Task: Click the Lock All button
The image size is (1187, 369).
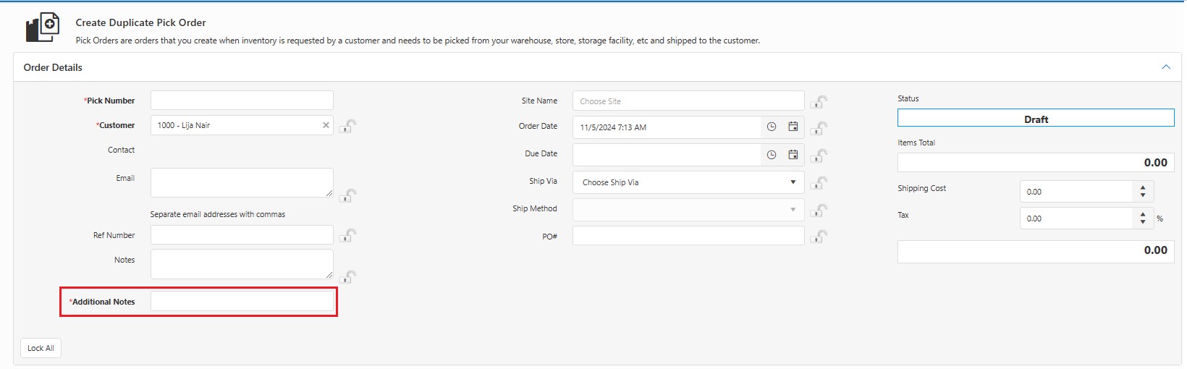Action: [41, 348]
